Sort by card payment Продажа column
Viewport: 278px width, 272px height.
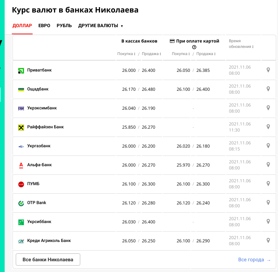[x=206, y=54]
